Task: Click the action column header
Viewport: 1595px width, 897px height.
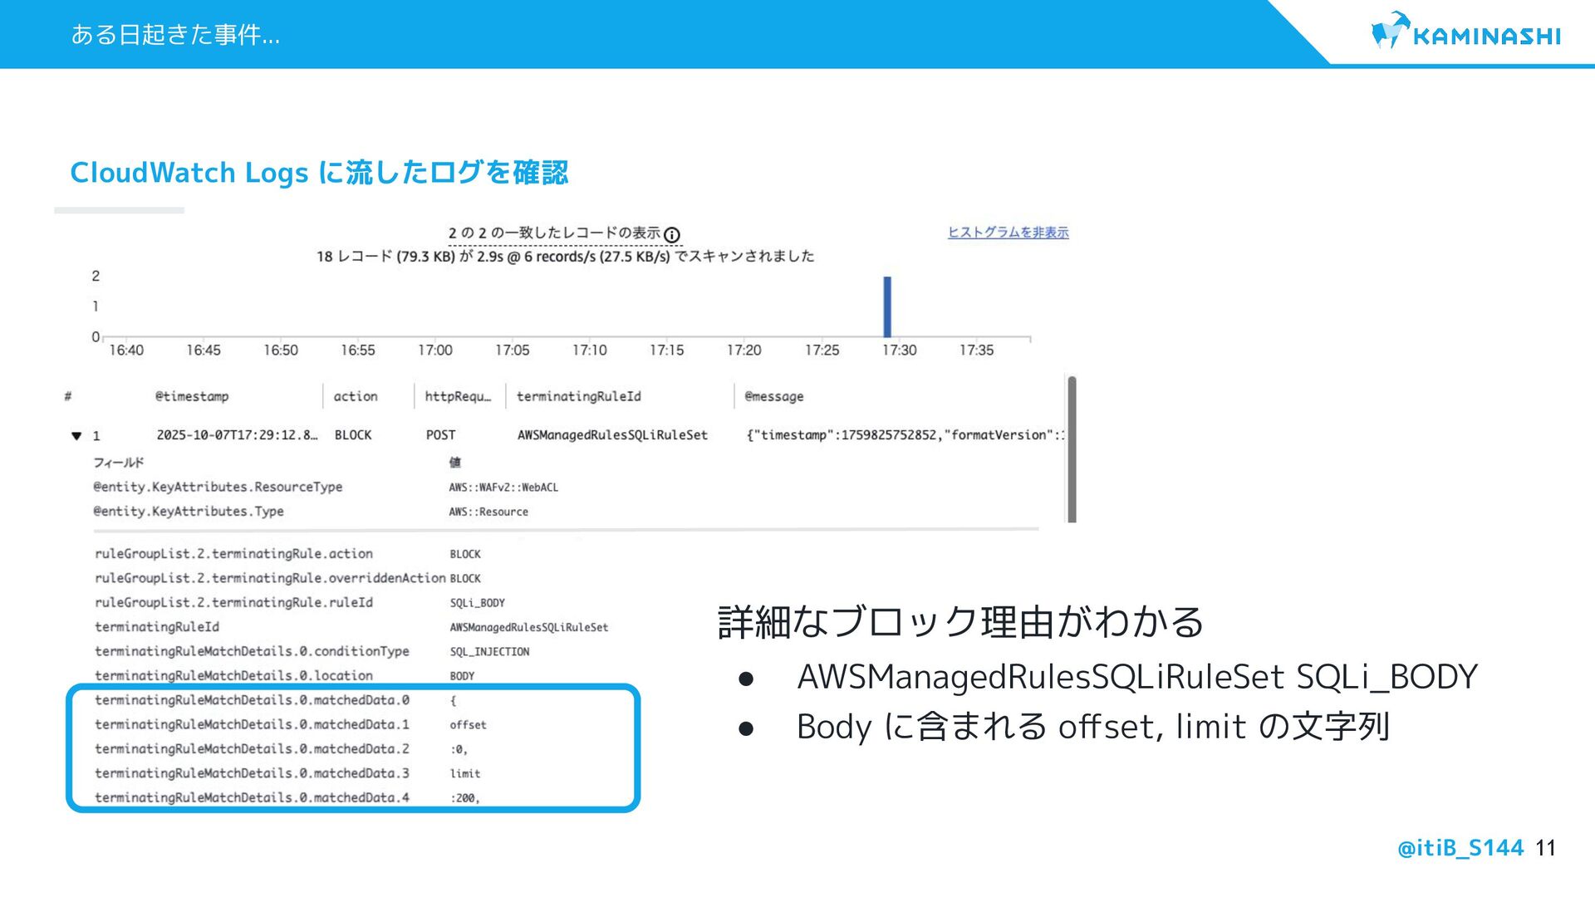Action: coord(356,397)
